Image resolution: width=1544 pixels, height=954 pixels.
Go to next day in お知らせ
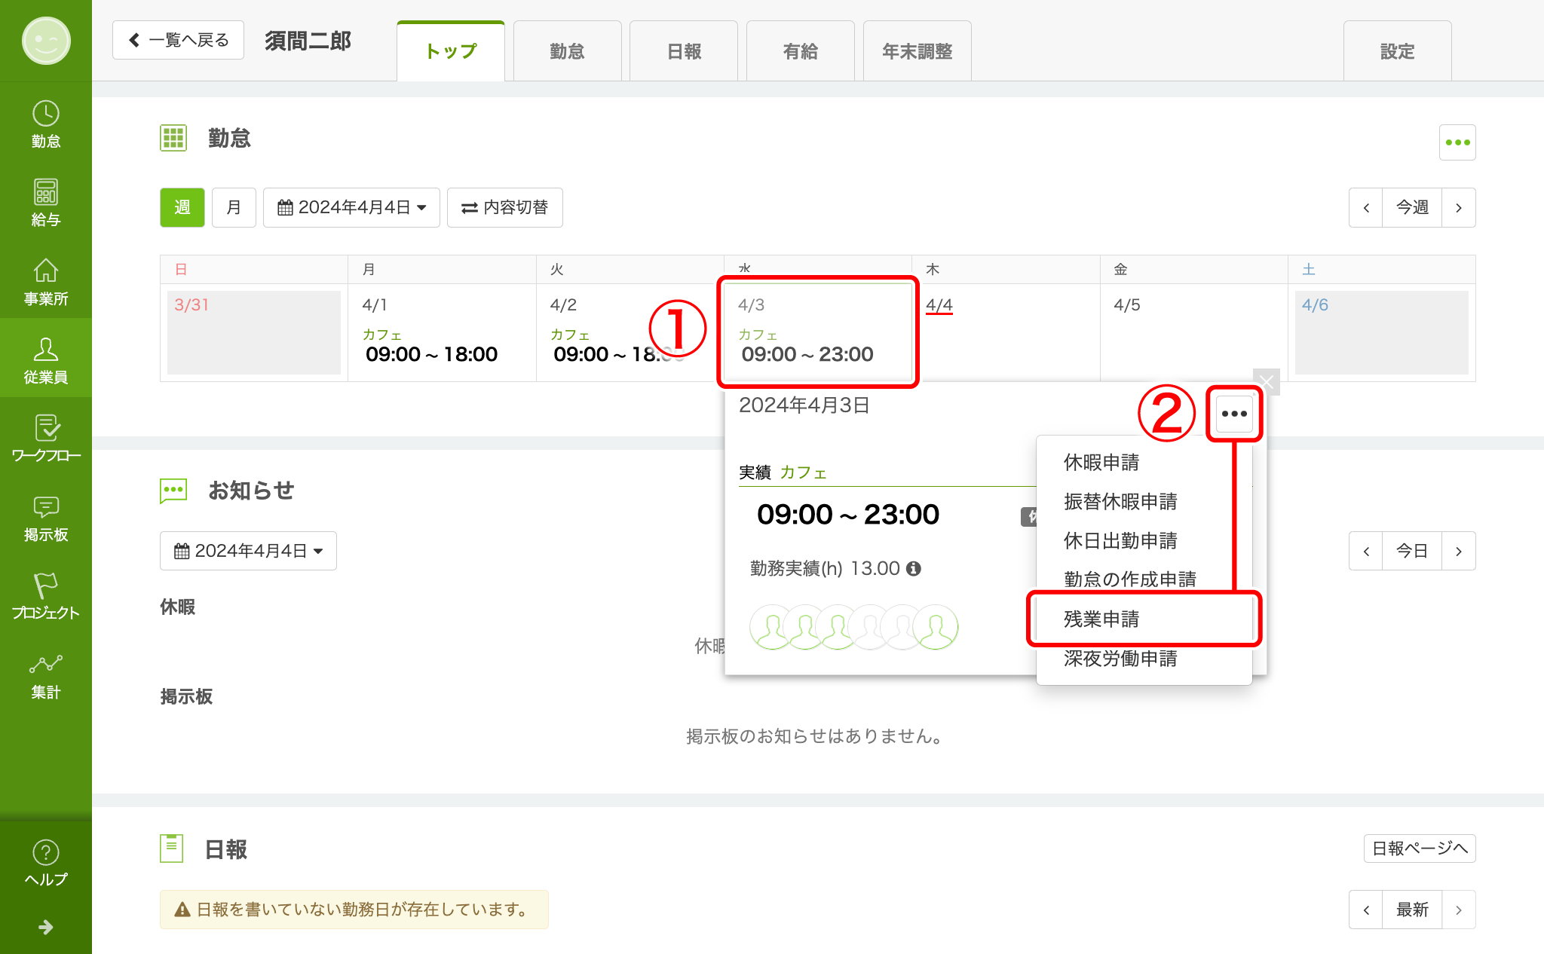click(x=1459, y=551)
